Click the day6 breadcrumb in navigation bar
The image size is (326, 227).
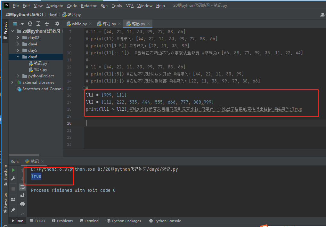point(53,15)
